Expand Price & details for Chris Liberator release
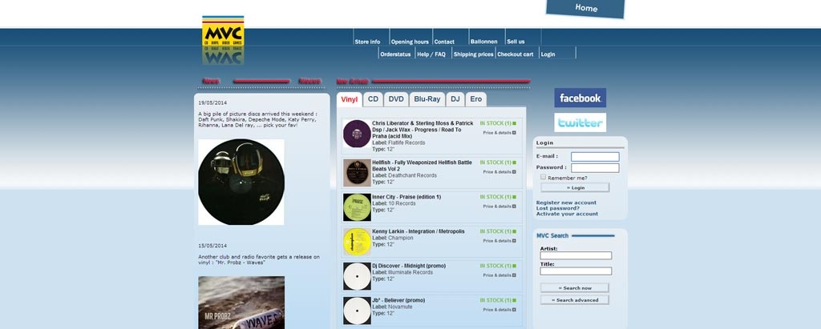The height and width of the screenshot is (329, 821). (499, 133)
